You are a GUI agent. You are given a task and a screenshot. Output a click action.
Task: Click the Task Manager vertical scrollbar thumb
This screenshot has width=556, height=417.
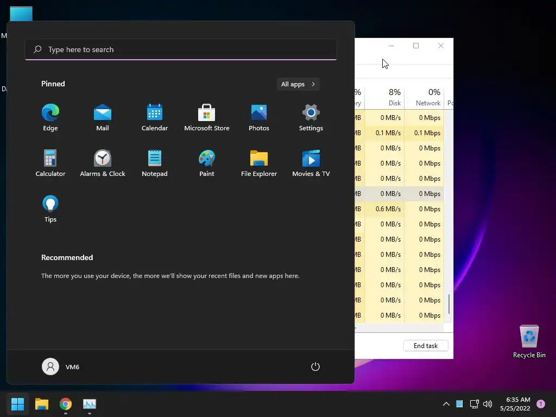click(449, 304)
